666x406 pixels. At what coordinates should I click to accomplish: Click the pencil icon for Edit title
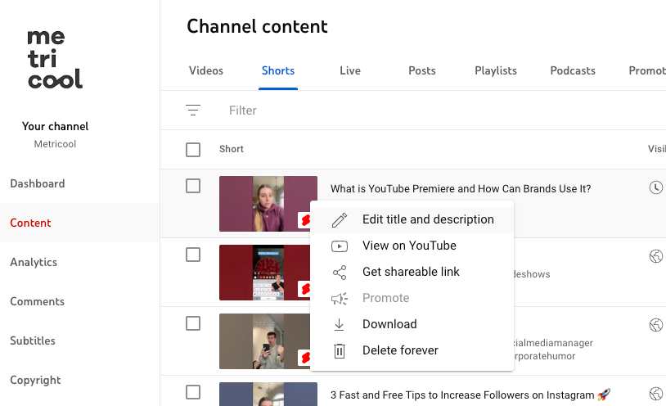pyautogui.click(x=340, y=220)
